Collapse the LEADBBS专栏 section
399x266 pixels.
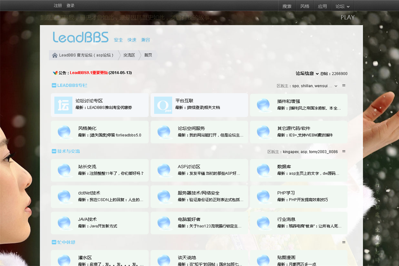(54, 85)
